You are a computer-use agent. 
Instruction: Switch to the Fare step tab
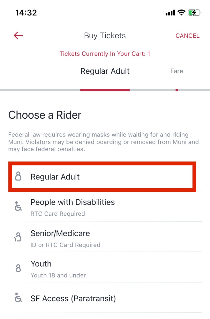177,71
